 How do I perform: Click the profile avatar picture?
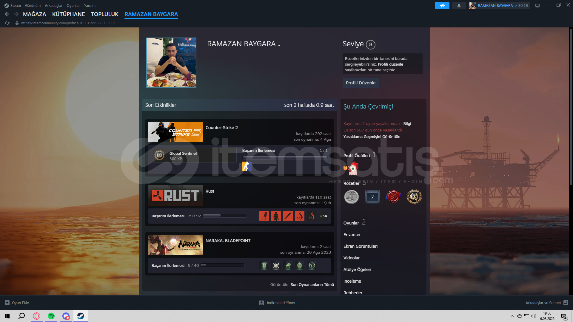pos(171,63)
